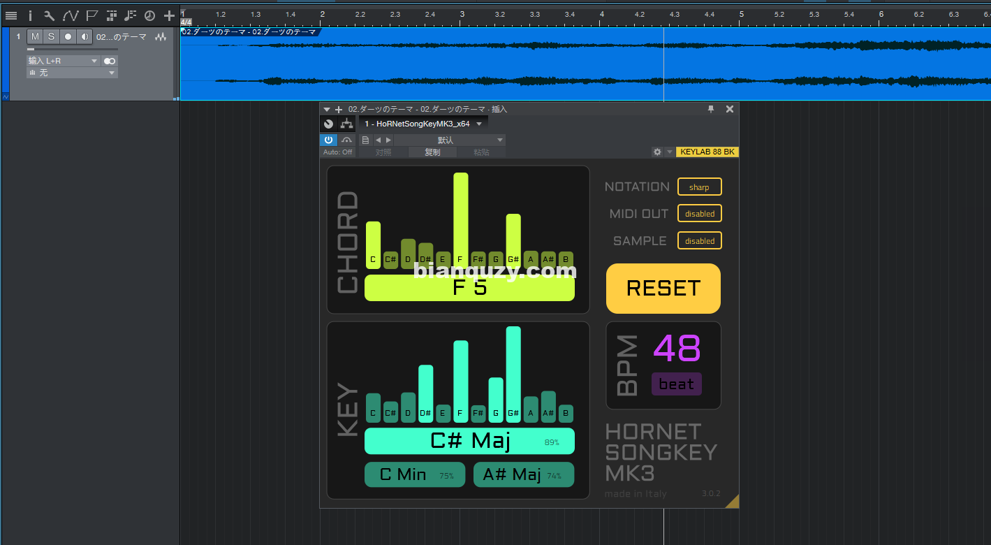Open the plugin routing icon
This screenshot has width=991, height=545.
346,124
